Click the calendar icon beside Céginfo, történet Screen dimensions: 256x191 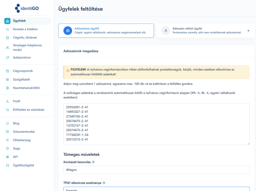point(7,38)
